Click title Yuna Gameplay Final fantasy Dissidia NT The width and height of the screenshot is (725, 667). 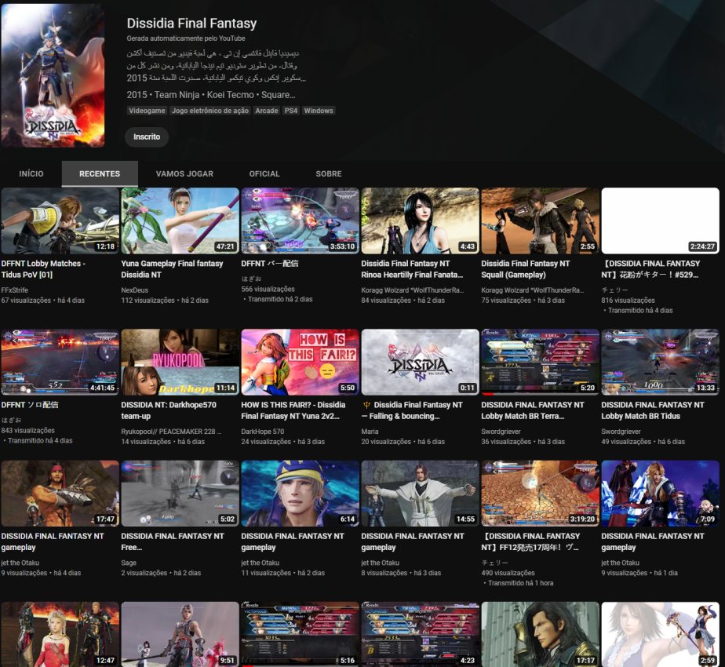(x=172, y=269)
